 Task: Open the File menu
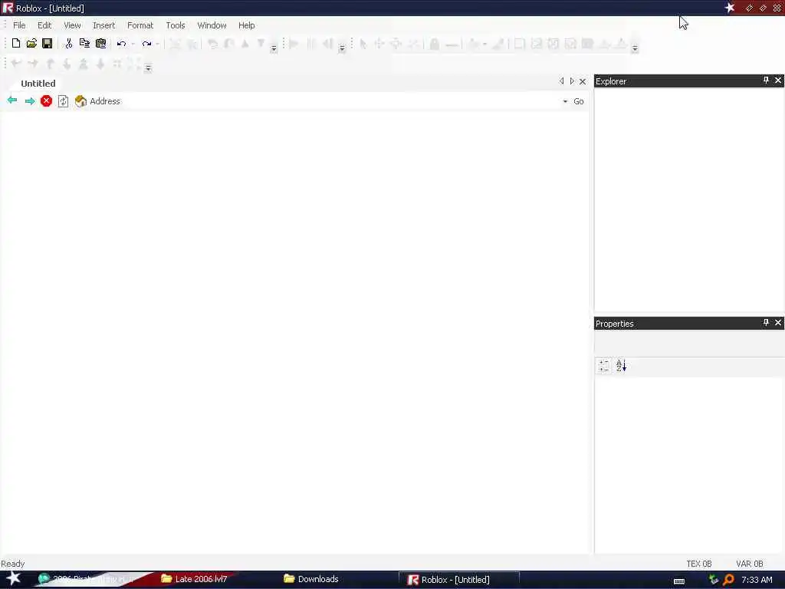pos(19,25)
